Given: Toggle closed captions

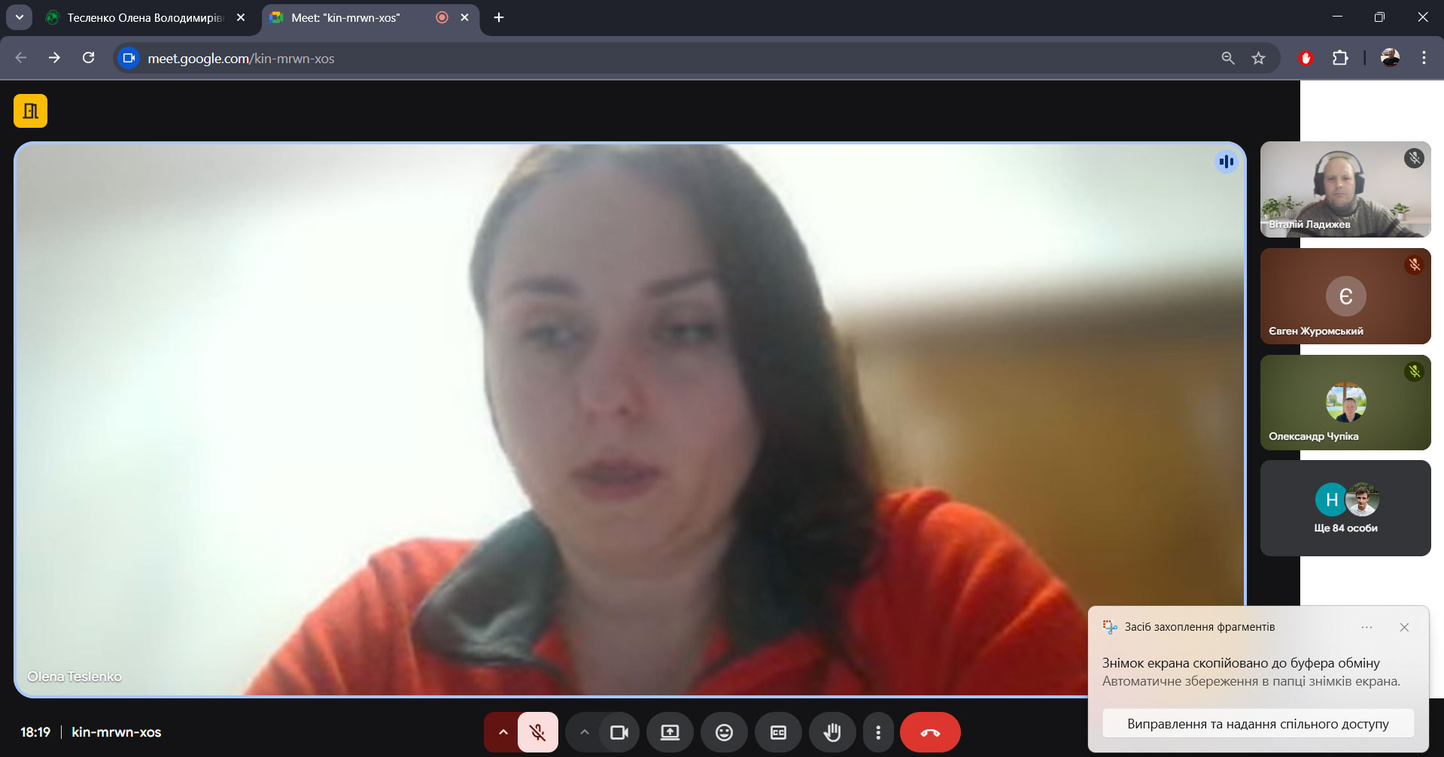Looking at the screenshot, I should coord(778,732).
